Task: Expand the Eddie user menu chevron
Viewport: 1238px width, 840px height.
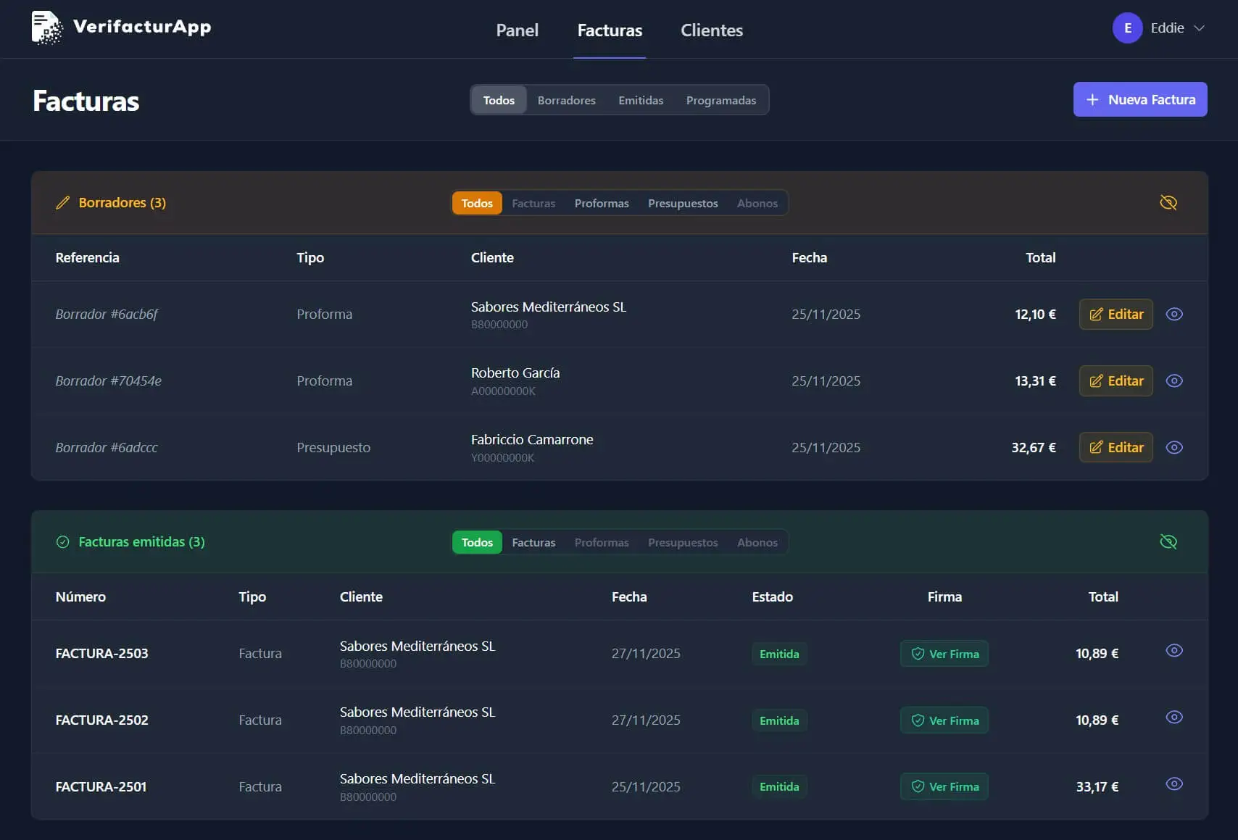Action: coord(1200,28)
